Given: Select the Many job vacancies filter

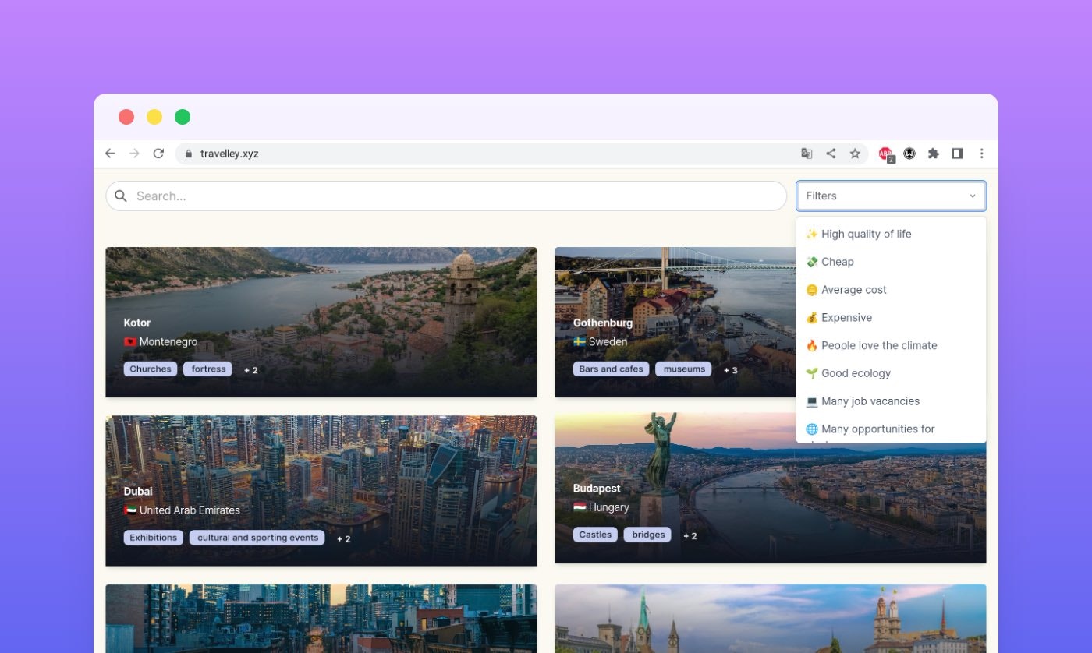Looking at the screenshot, I should (x=891, y=401).
